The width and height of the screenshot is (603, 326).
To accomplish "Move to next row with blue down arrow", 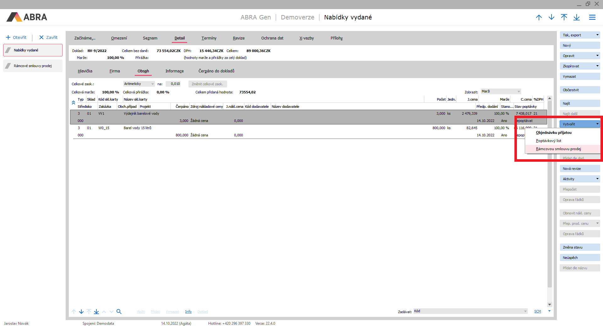I will pyautogui.click(x=81, y=312).
